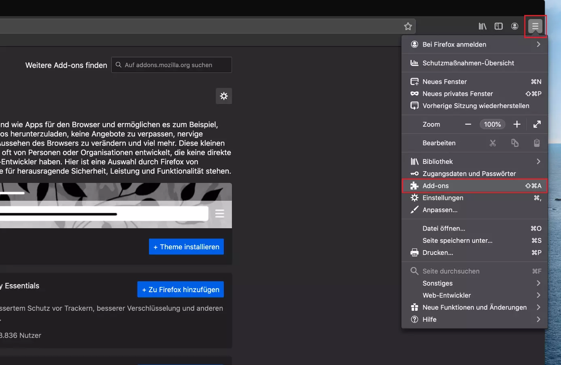Click the 3.836 Nutzer user count text

[x=21, y=335]
